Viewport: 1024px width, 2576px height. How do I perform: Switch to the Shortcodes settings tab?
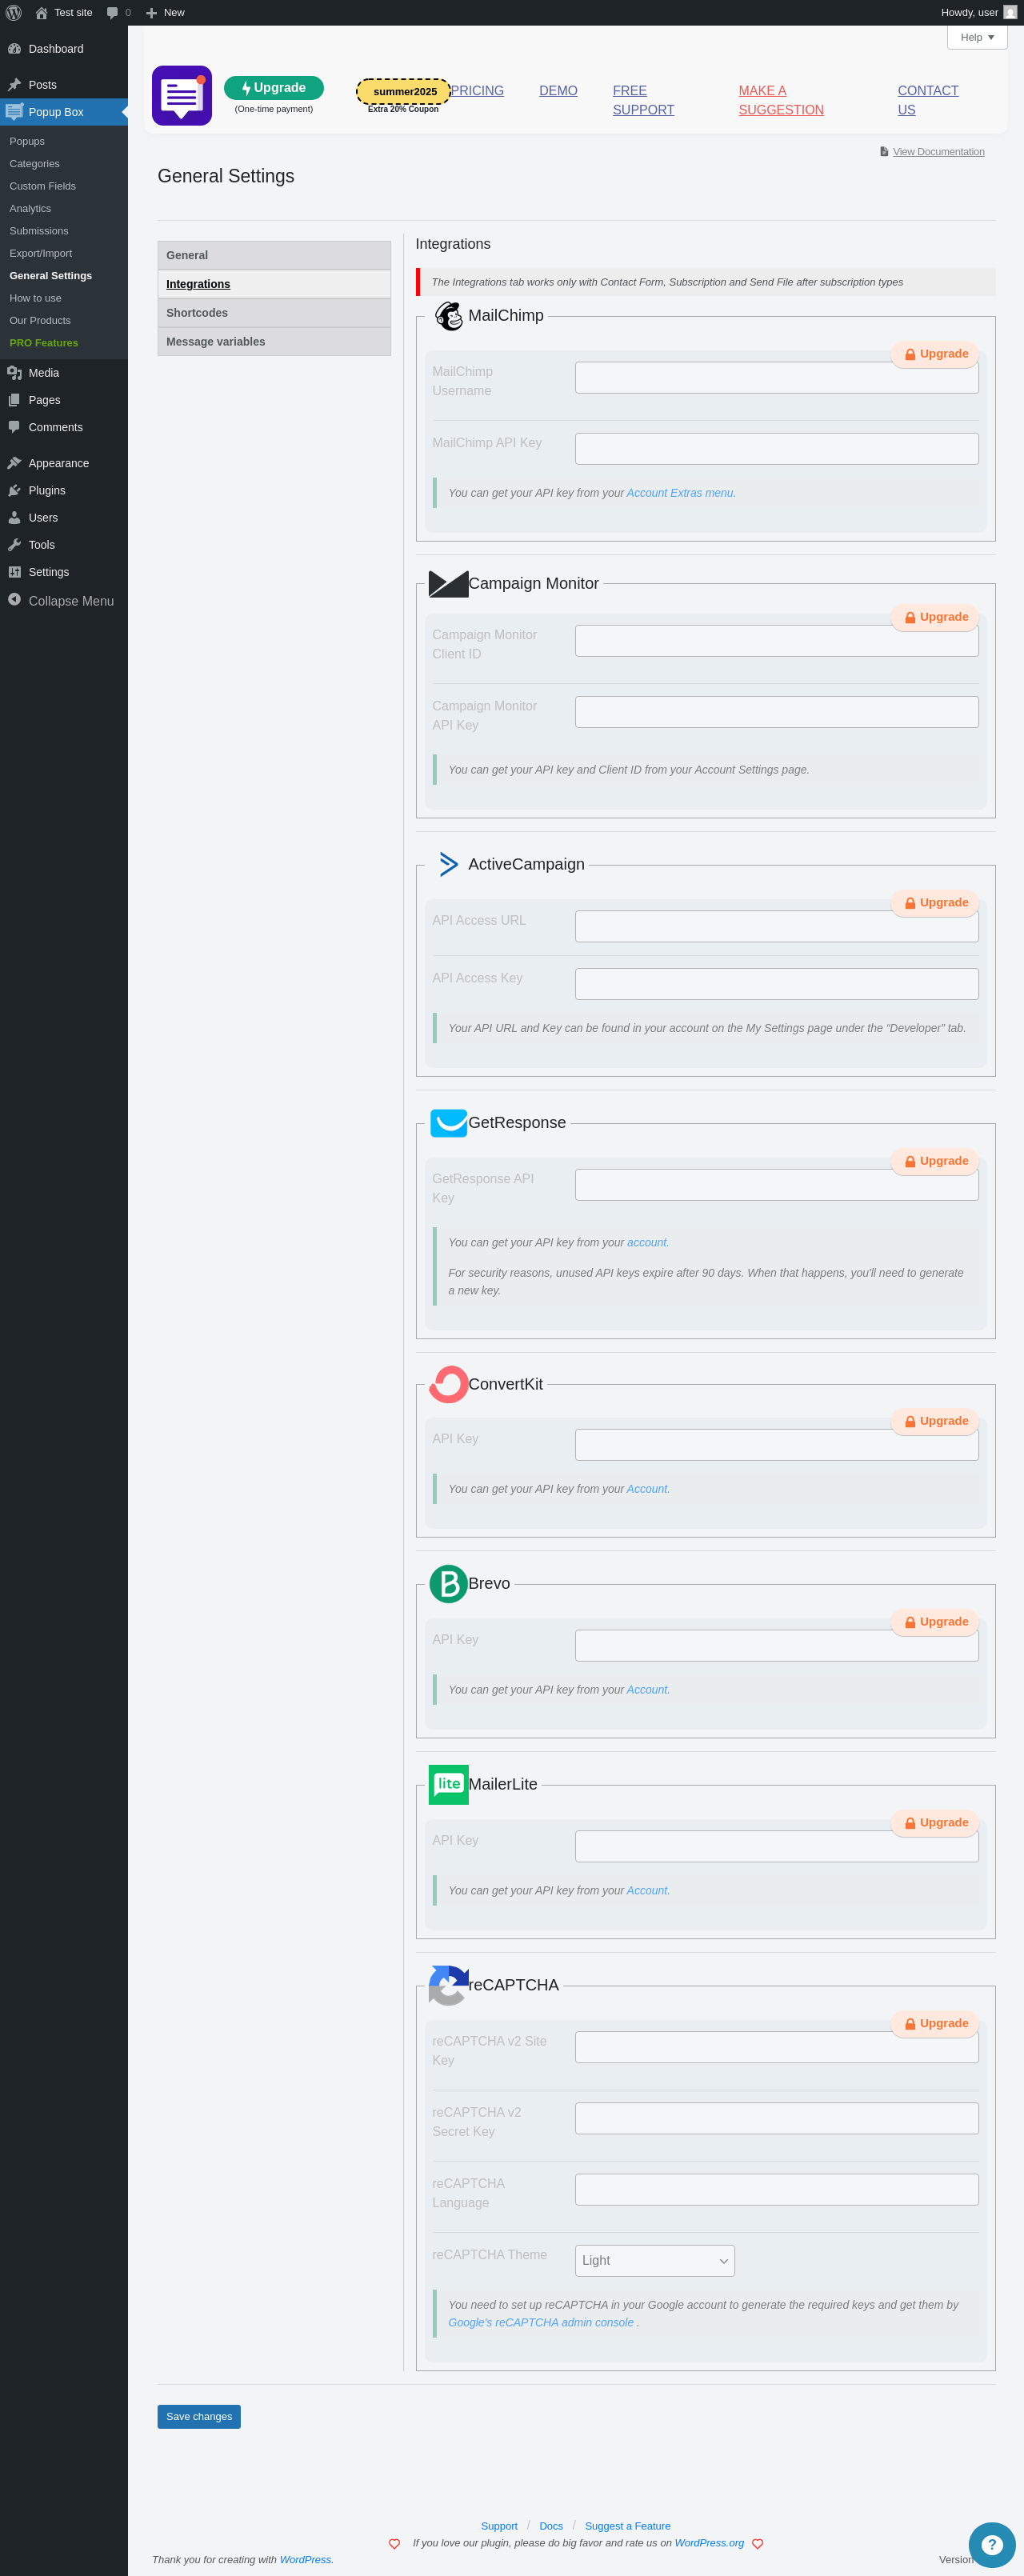274,313
